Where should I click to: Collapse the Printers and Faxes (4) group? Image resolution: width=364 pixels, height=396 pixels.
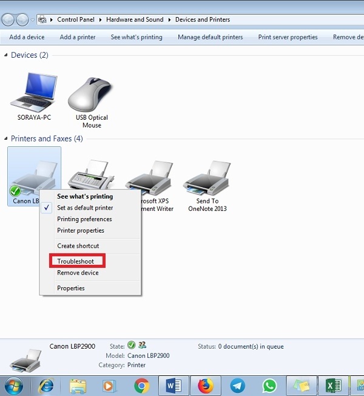7,138
